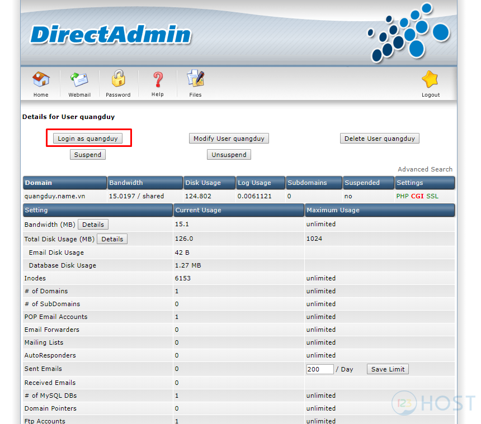Image resolution: width=481 pixels, height=424 pixels.
Task: Click the Settings column header
Action: (425, 183)
